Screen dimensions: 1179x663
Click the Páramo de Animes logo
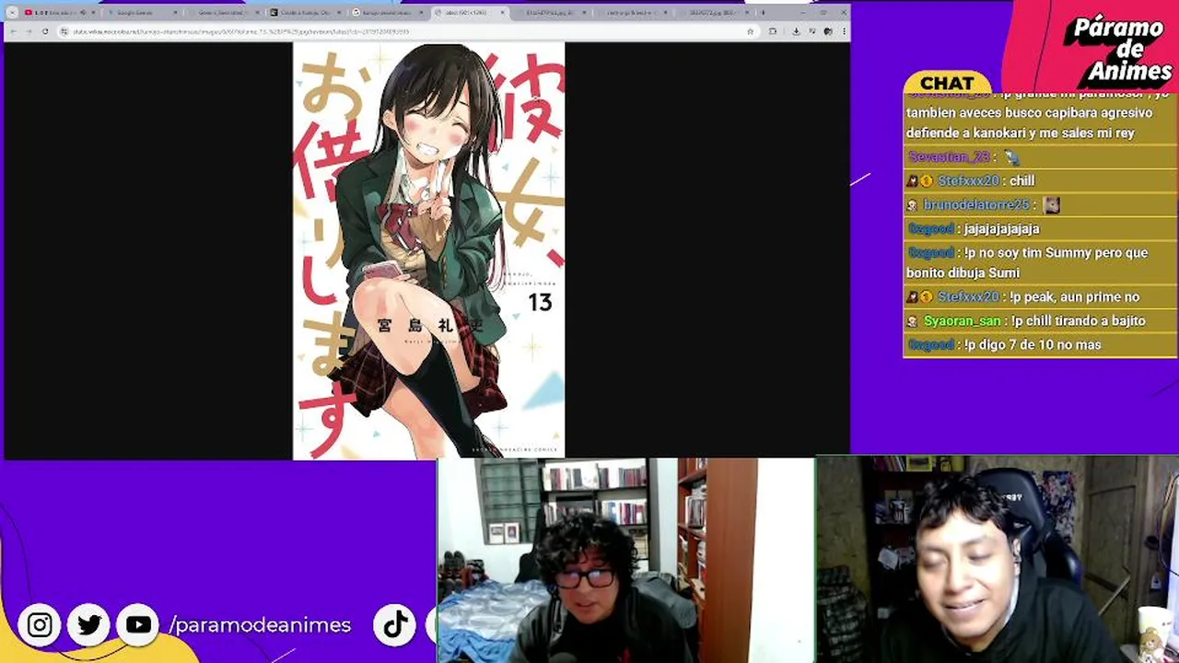point(1116,49)
